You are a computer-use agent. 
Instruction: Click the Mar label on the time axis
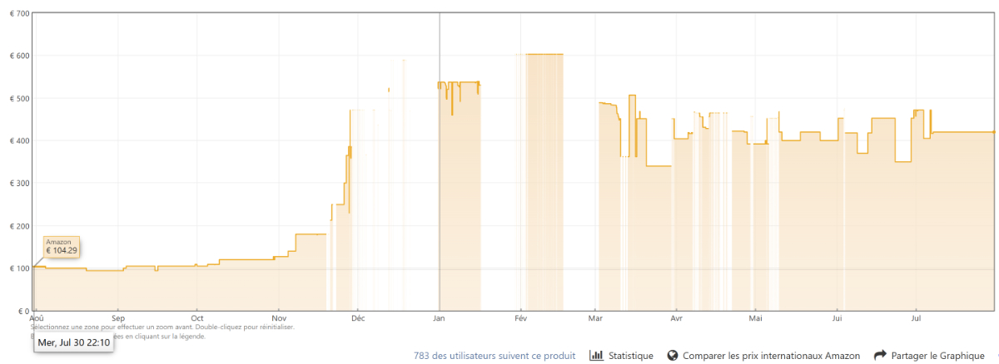595,318
